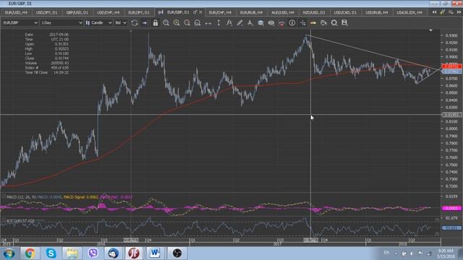Toggle the chart lock padlock icon

pyautogui.click(x=156, y=22)
